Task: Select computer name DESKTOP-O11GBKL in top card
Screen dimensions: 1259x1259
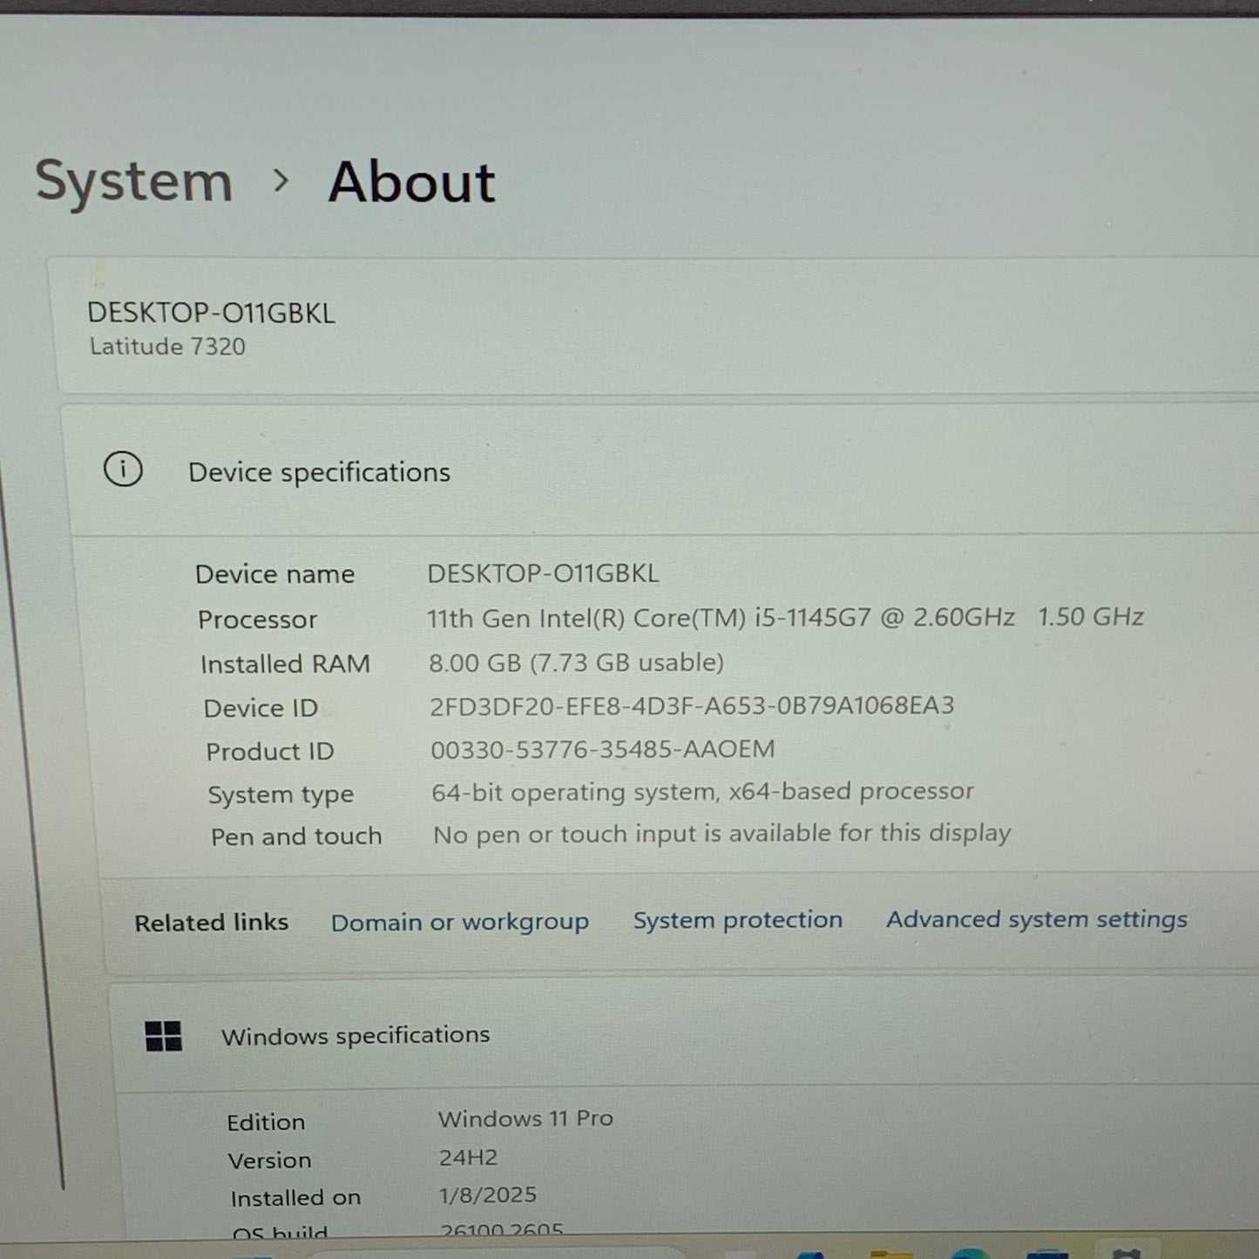Action: click(211, 313)
